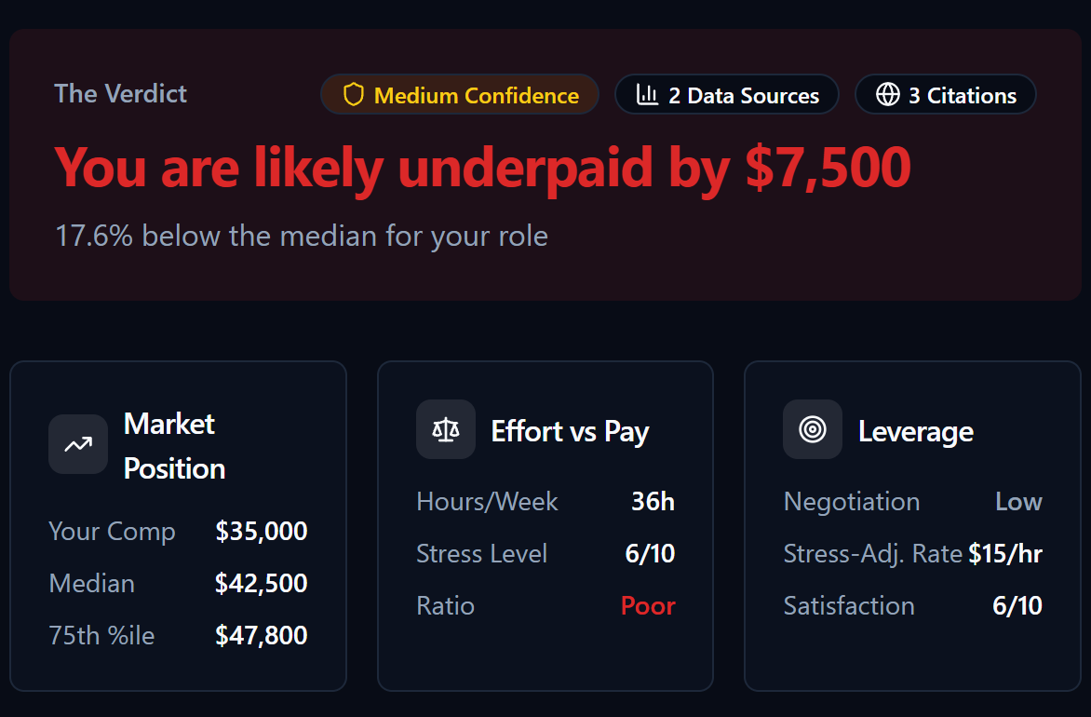Screen dimensions: 1091x717
Task: Click the shield icon on Medium Confidence badge
Action: (x=355, y=94)
